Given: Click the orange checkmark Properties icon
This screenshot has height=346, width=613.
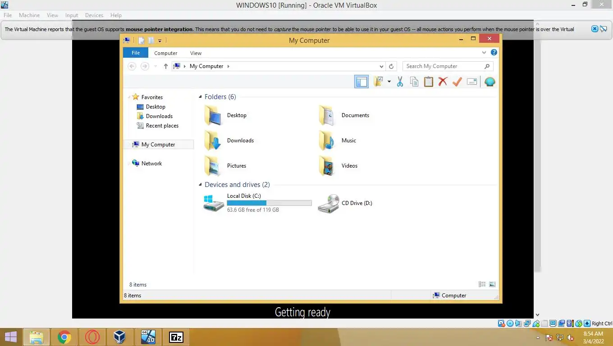Looking at the screenshot, I should click(457, 82).
